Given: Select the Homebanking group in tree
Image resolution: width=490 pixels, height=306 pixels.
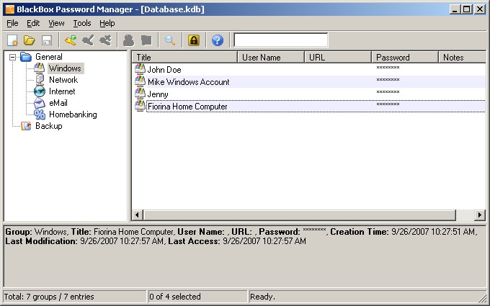Looking at the screenshot, I should pyautogui.click(x=73, y=114).
